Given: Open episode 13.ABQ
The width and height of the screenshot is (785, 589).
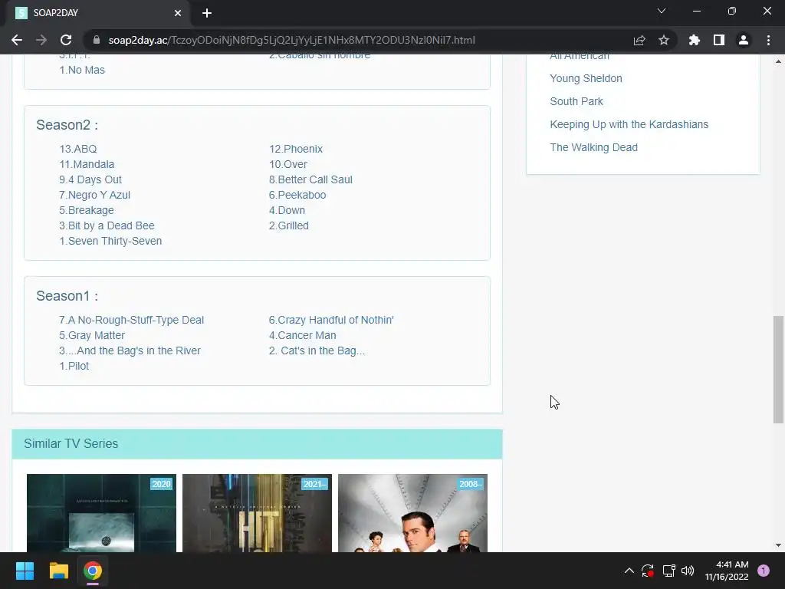Looking at the screenshot, I should (78, 150).
